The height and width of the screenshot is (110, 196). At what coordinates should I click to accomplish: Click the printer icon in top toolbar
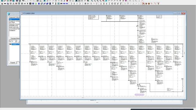pyautogui.click(x=37, y=1)
